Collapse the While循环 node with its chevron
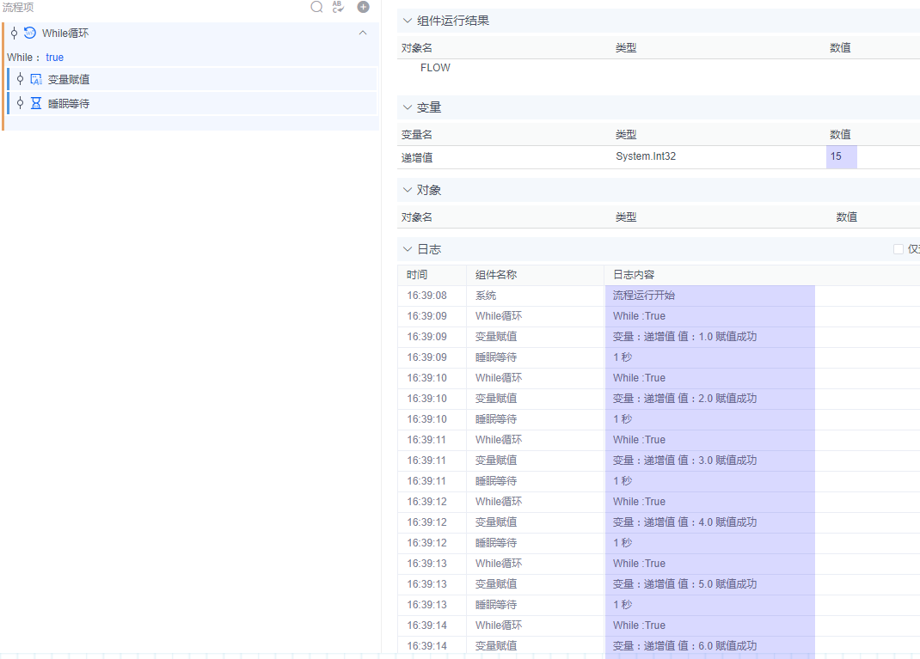Image resolution: width=920 pixels, height=659 pixels. [x=363, y=33]
